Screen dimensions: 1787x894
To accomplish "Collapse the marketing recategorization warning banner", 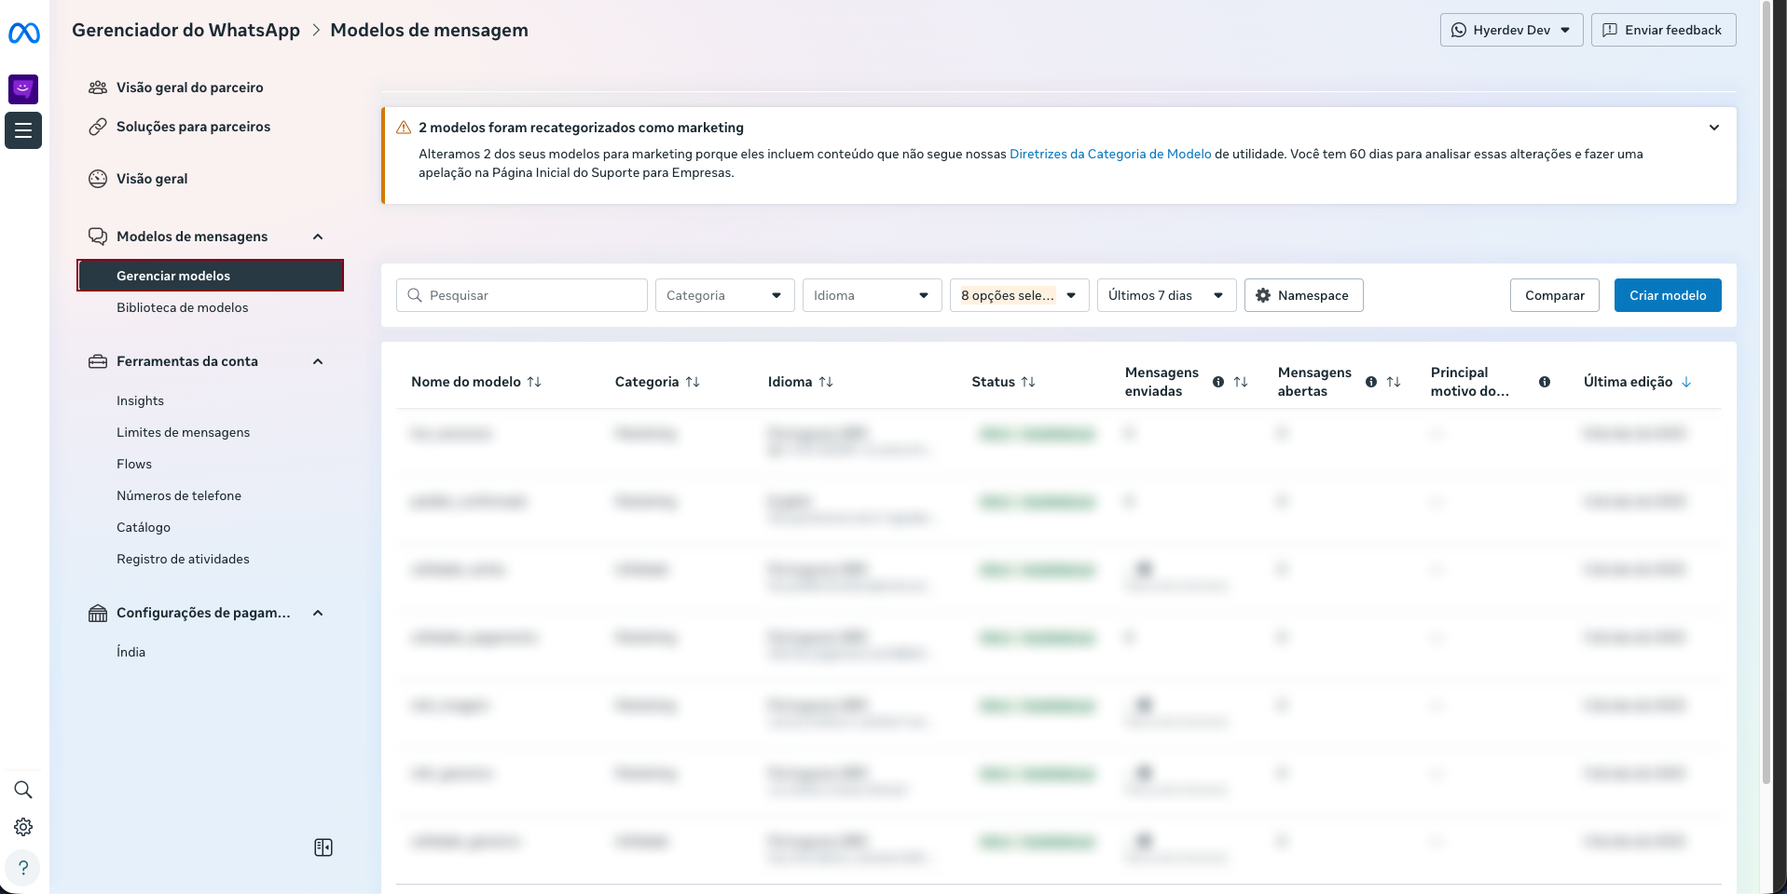I will 1713,128.
